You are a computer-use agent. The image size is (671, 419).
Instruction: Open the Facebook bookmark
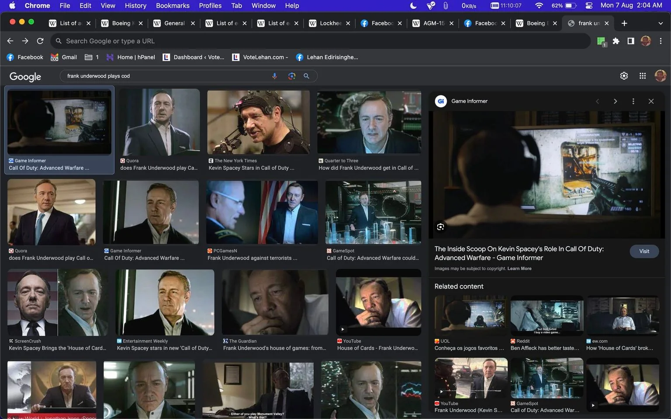25,57
